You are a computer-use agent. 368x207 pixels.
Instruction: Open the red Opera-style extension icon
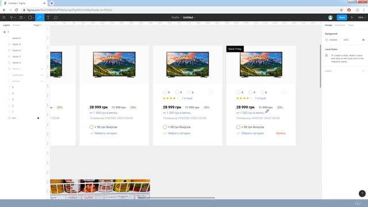(349, 10)
